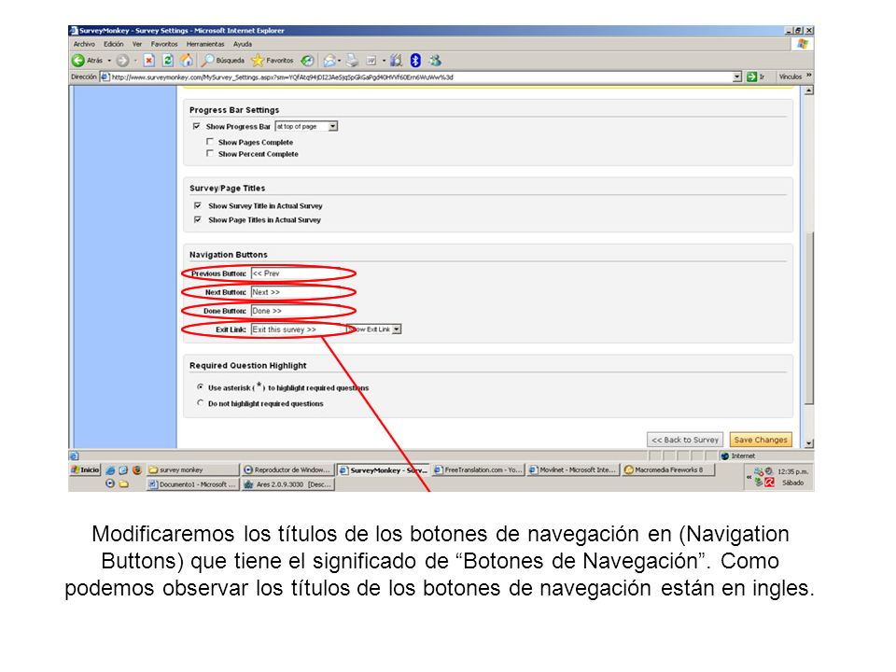Expand hidden system tray icons chevron
Screen dimensions: 896x672
point(749,476)
